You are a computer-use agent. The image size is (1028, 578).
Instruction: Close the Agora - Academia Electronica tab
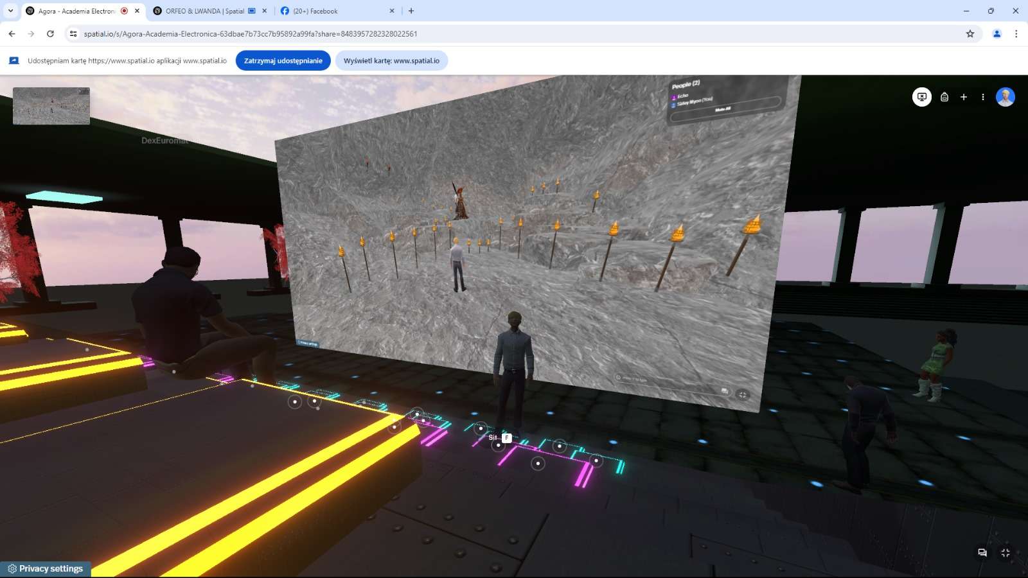(137, 11)
